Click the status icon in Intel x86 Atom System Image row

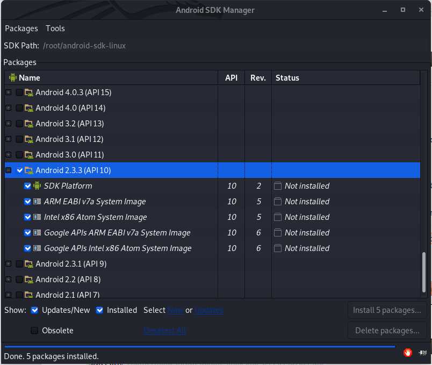click(x=278, y=217)
